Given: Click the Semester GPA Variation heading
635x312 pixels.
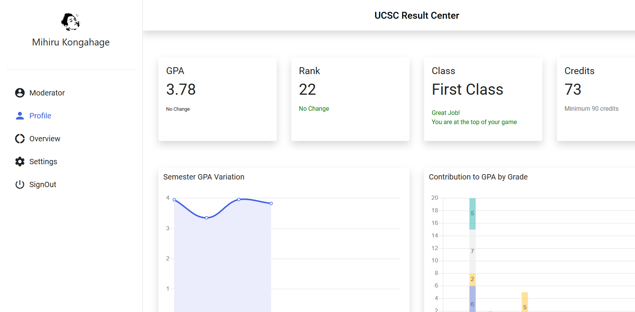Looking at the screenshot, I should pyautogui.click(x=204, y=177).
